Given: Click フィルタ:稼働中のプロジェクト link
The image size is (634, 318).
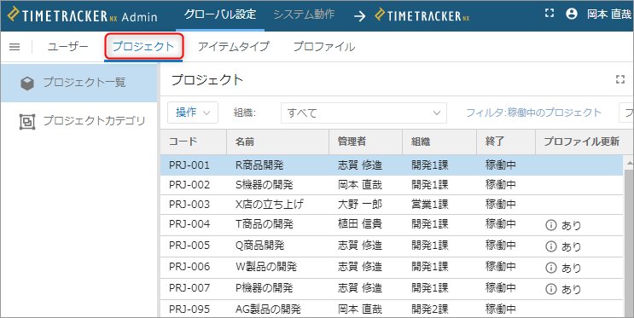Looking at the screenshot, I should (x=533, y=113).
